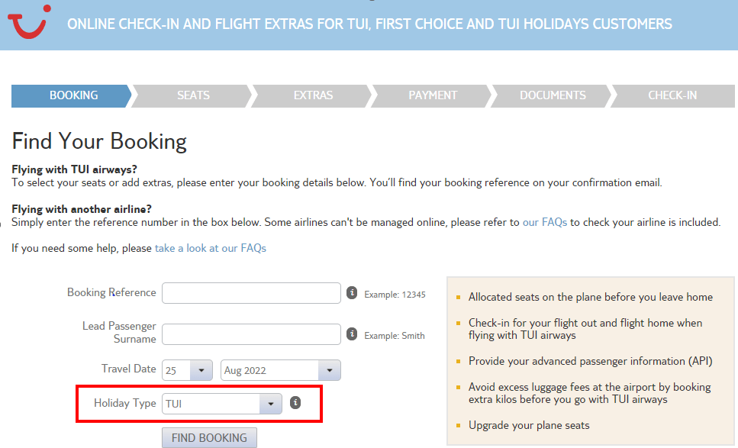Focus the Lead Passenger Surname field
The image size is (738, 448).
[251, 334]
